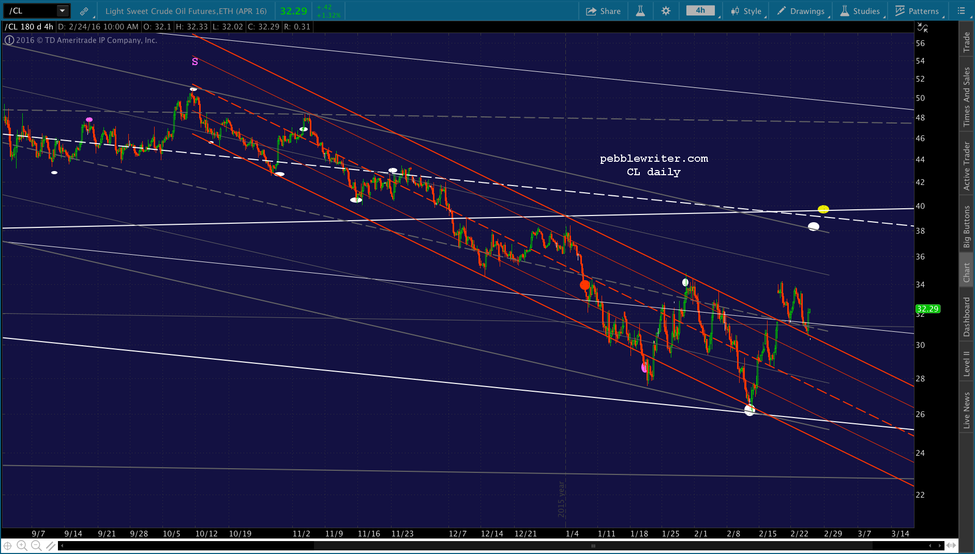The height and width of the screenshot is (554, 975).
Task: Open chart settings gear icon
Action: point(666,11)
